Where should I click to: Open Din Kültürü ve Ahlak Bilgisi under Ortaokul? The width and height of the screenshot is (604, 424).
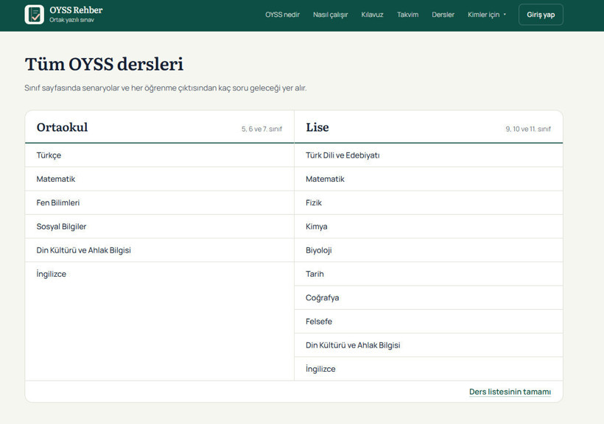click(x=160, y=250)
